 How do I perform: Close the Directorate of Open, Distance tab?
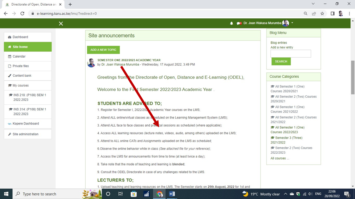[x=60, y=4]
